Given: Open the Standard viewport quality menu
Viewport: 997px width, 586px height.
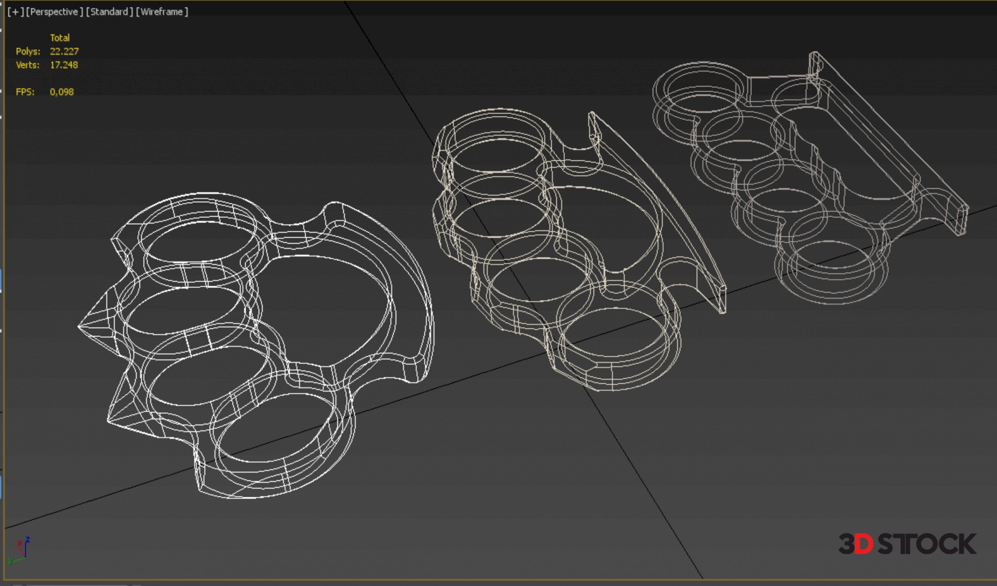Looking at the screenshot, I should tap(109, 11).
